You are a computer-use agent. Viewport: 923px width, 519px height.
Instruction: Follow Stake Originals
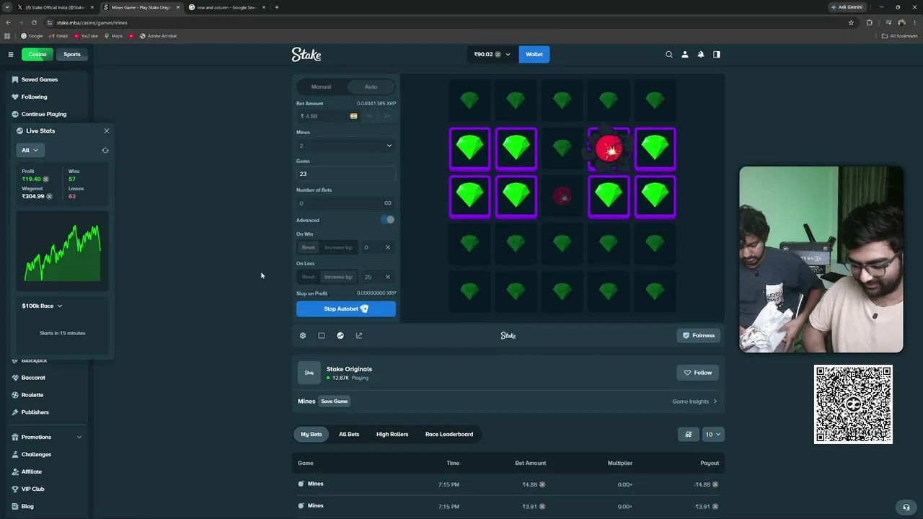coord(698,373)
